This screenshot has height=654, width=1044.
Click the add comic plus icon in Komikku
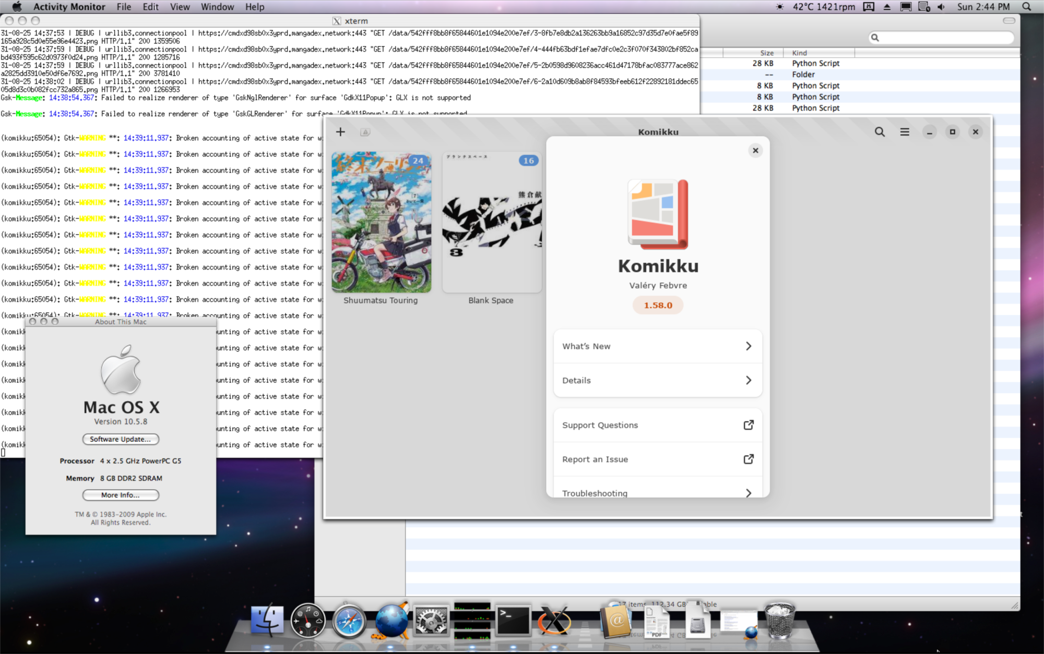click(340, 132)
